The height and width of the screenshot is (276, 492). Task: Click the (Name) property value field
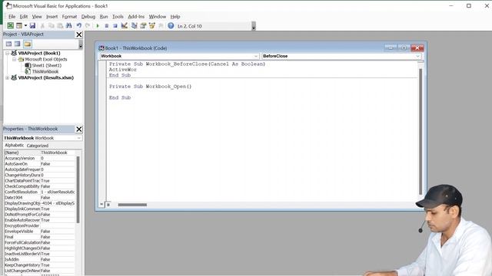pyautogui.click(x=58, y=153)
